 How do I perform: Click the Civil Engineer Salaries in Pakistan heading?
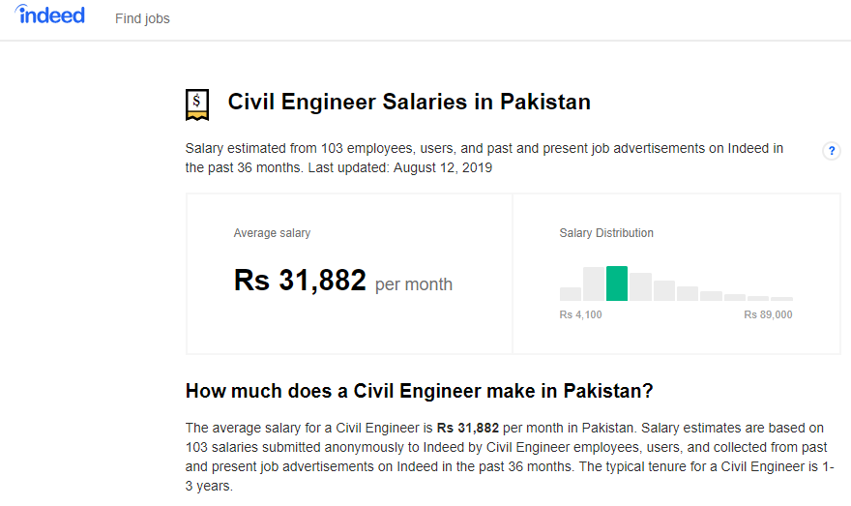[409, 102]
